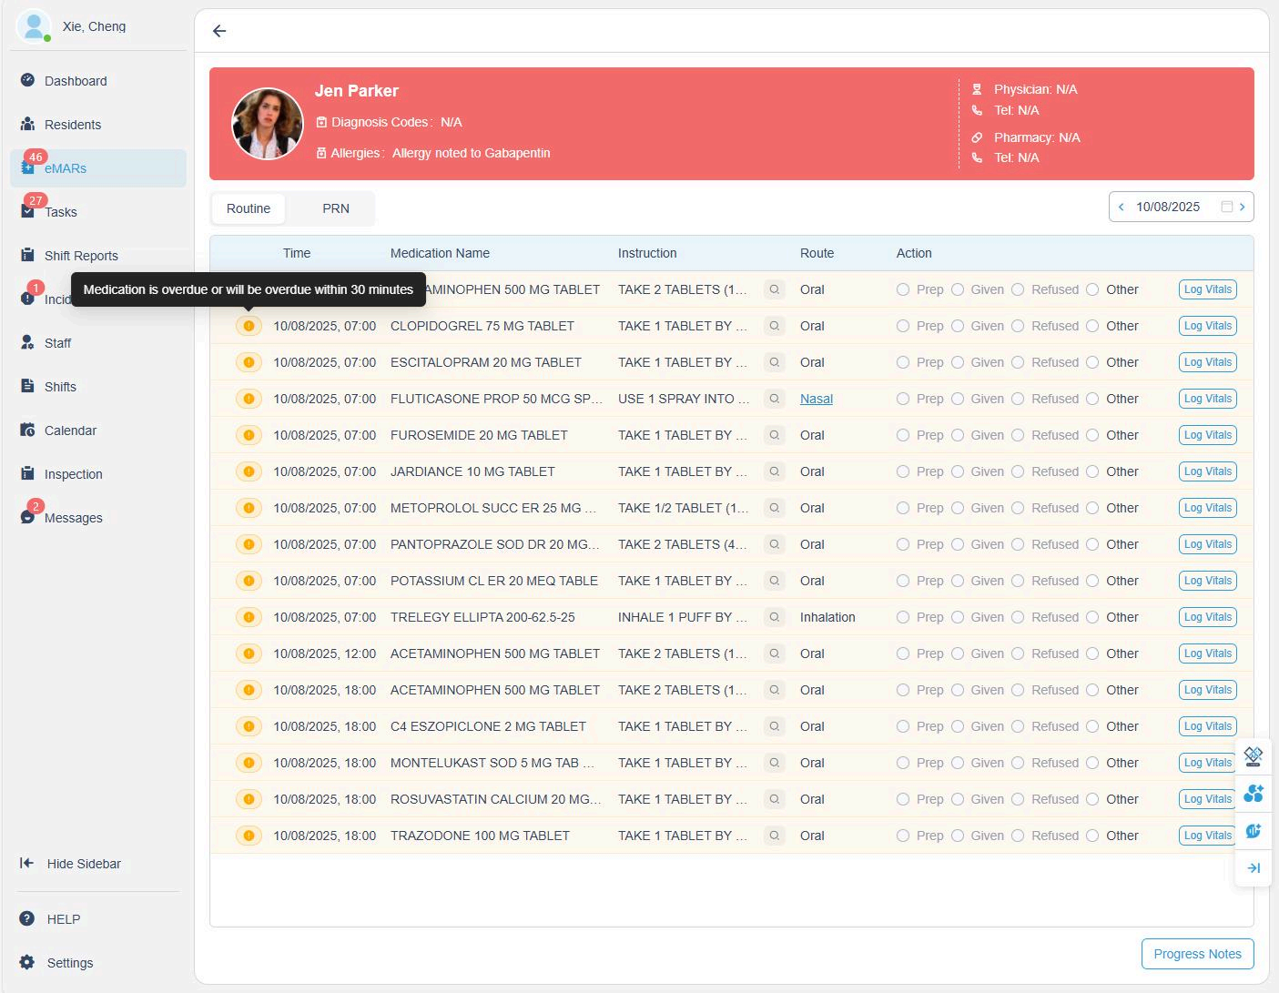Click the back arrow icon
The height and width of the screenshot is (993, 1279).
tap(219, 31)
